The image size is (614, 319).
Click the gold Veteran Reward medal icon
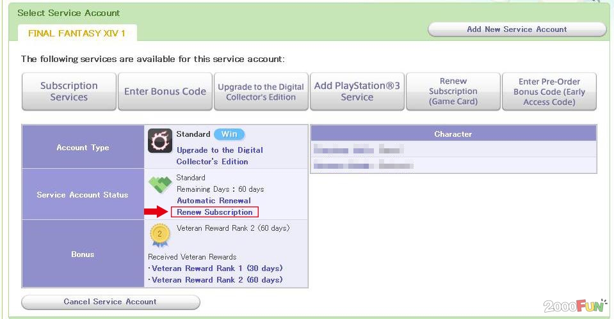point(159,235)
